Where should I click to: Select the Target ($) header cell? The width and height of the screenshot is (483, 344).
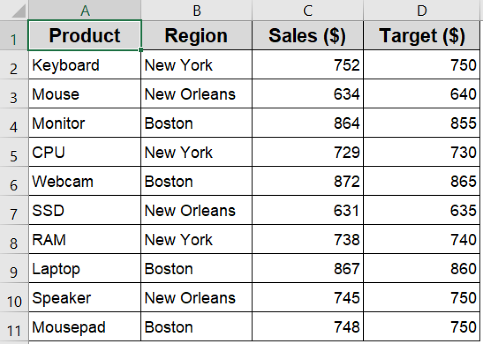421,35
